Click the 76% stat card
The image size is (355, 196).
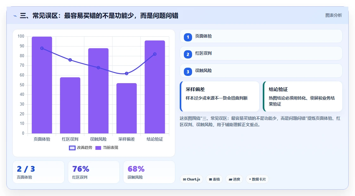(x=94, y=172)
